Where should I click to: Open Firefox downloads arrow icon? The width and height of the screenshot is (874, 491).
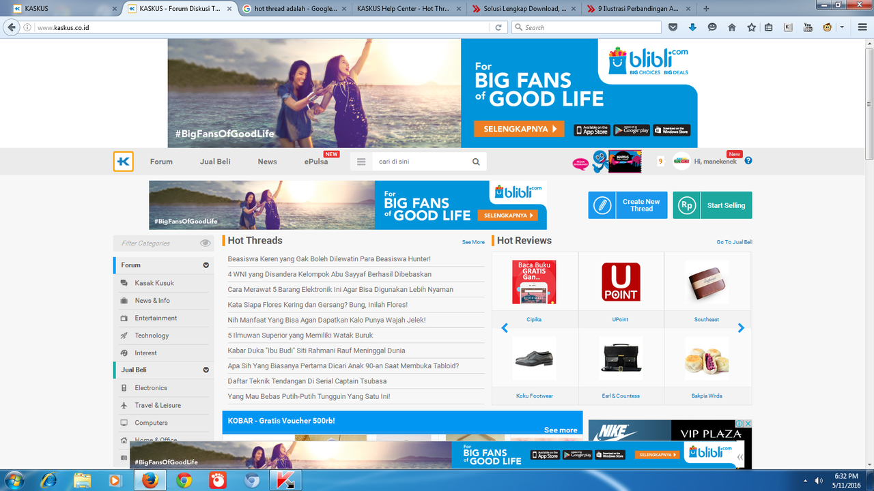tap(692, 27)
